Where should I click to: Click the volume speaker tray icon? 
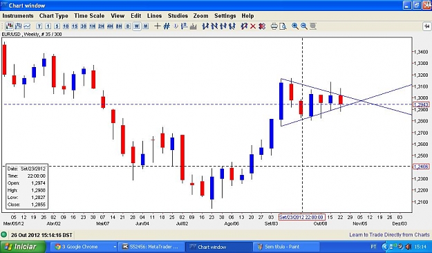pos(408,246)
